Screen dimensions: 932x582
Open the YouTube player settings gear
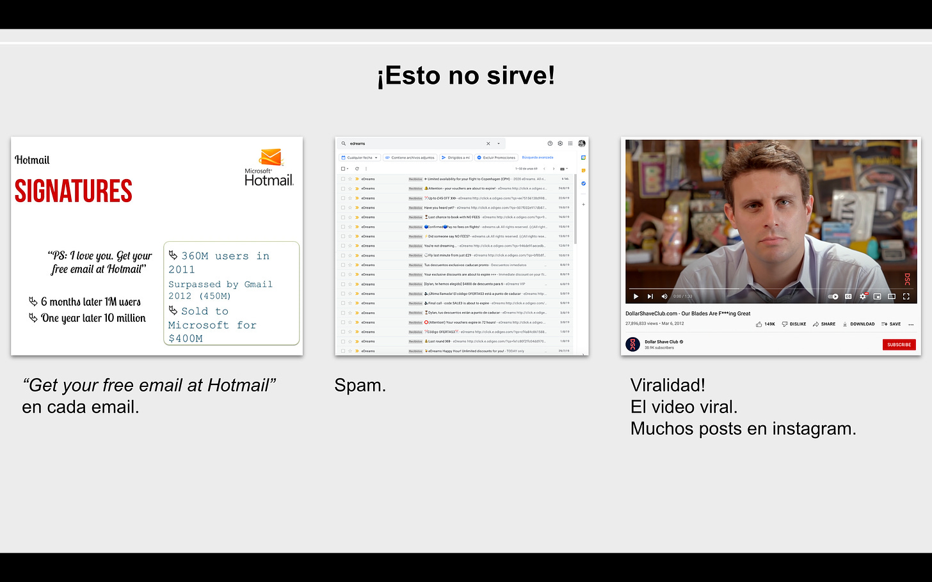[x=863, y=296]
